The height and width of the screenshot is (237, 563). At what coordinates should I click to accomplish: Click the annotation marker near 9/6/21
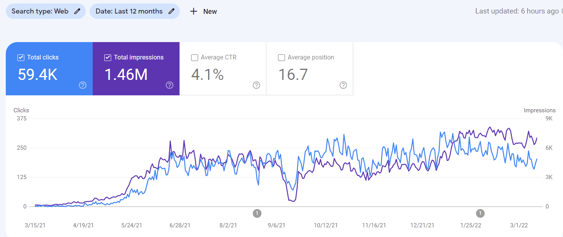(x=257, y=213)
